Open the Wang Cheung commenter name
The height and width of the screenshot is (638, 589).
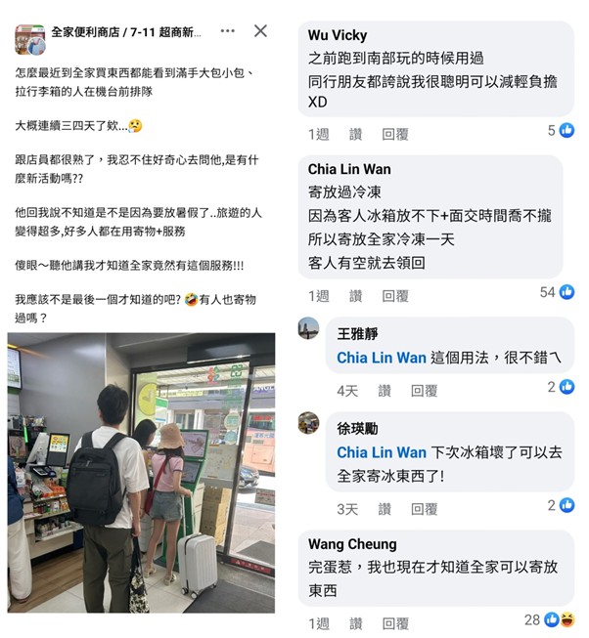(x=352, y=544)
